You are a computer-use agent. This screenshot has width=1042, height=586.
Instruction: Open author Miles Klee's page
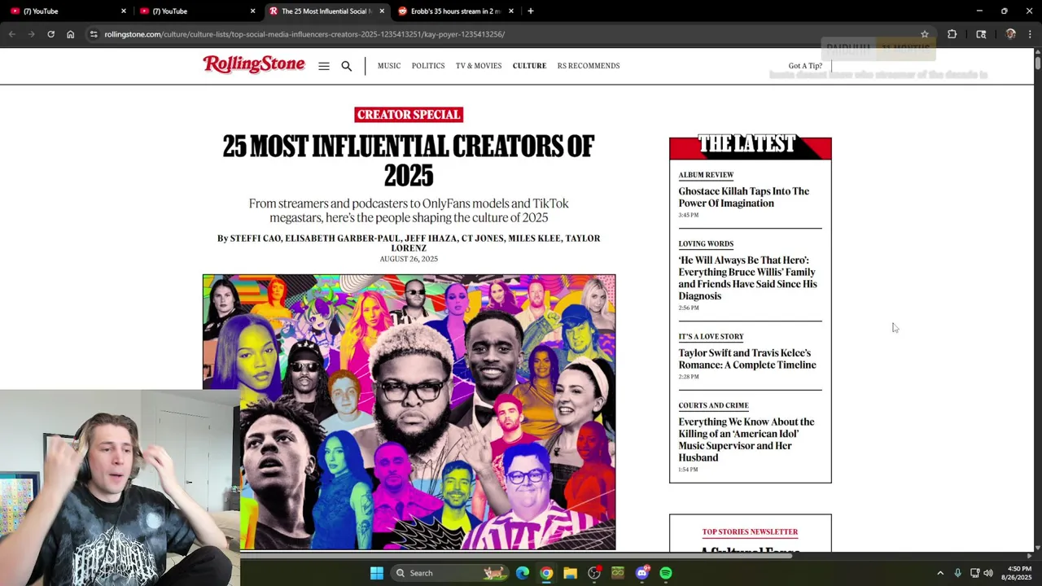(x=535, y=238)
